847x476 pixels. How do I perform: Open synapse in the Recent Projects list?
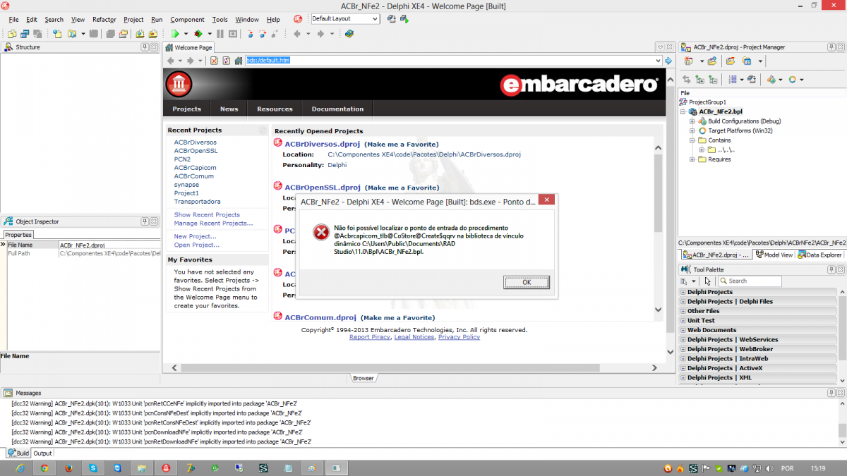click(x=186, y=185)
